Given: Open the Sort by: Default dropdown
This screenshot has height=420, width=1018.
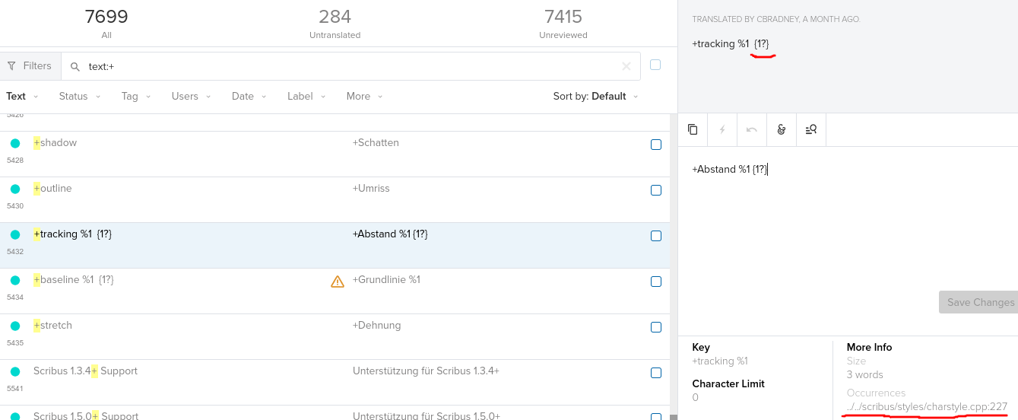Looking at the screenshot, I should (595, 97).
